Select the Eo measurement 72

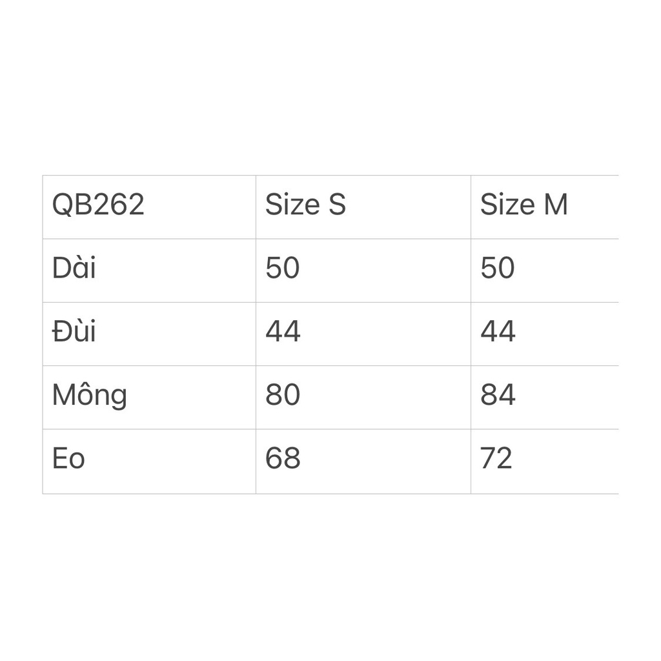point(496,459)
